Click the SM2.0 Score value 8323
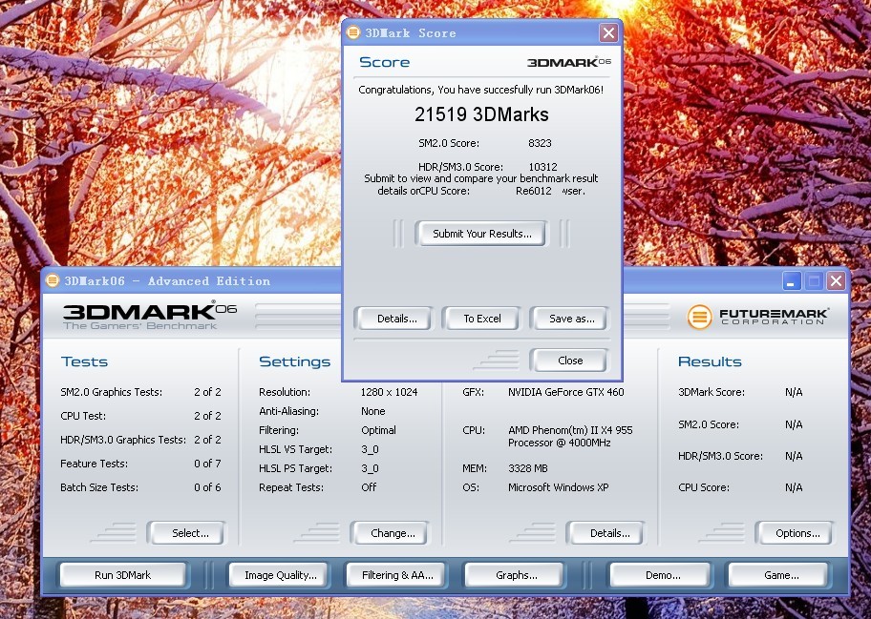 tap(540, 143)
